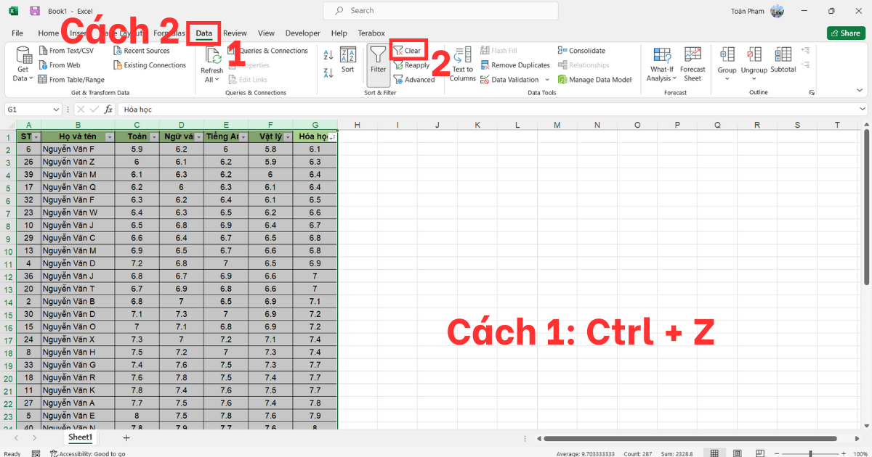Sort Z to A descending

tap(328, 72)
